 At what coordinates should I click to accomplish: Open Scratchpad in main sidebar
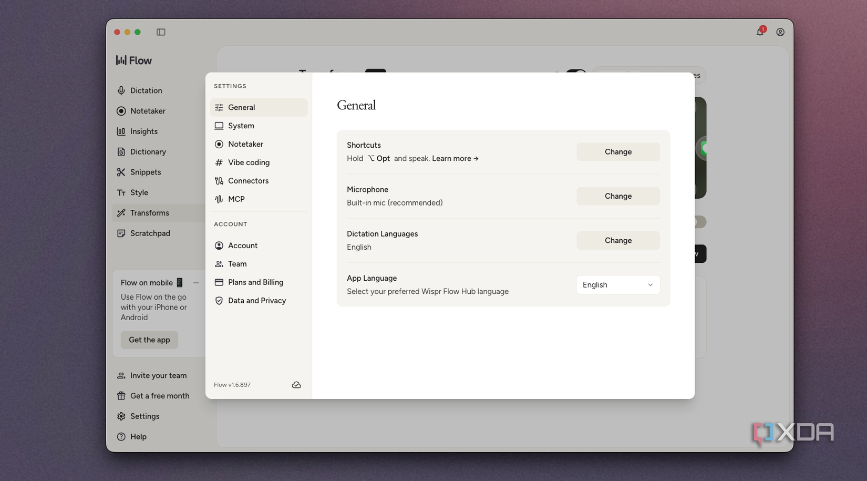pos(158,233)
